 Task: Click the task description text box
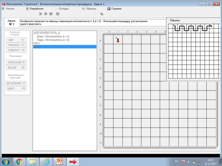[x=93, y=23]
